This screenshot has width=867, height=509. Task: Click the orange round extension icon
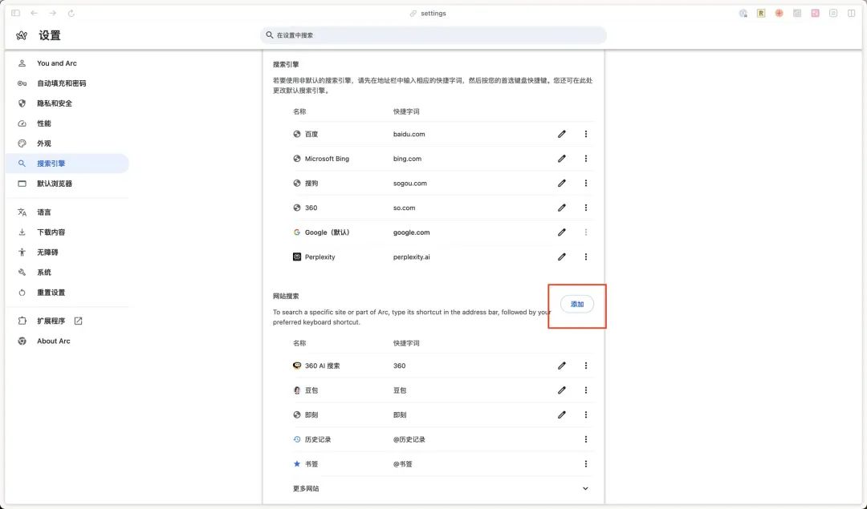[x=779, y=14]
